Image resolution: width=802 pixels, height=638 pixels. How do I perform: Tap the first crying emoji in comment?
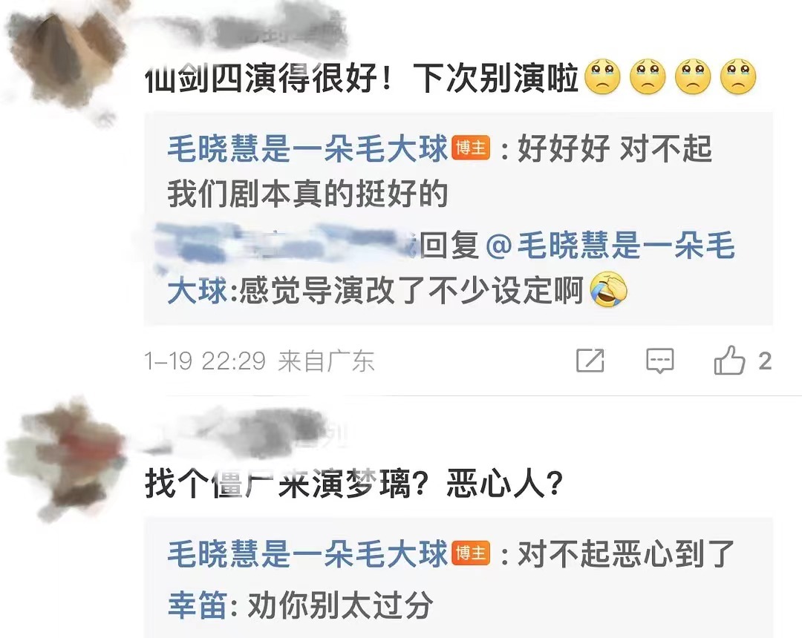pos(602,77)
